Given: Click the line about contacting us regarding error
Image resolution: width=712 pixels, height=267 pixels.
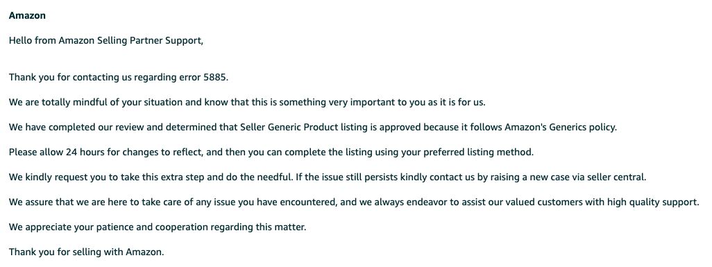Looking at the screenshot, I should 119,78.
